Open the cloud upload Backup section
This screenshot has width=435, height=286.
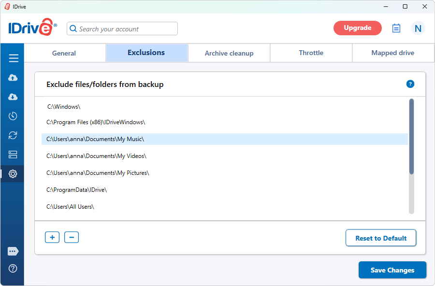13,78
